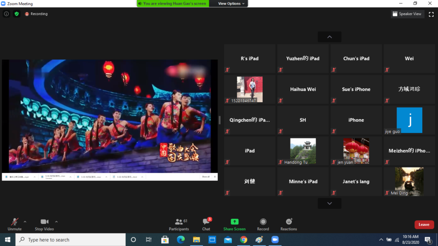Click Show all in shared downloads bar
438x246 pixels.
[206, 177]
